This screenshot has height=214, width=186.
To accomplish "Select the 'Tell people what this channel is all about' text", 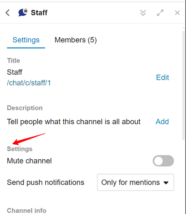I will 74,122.
